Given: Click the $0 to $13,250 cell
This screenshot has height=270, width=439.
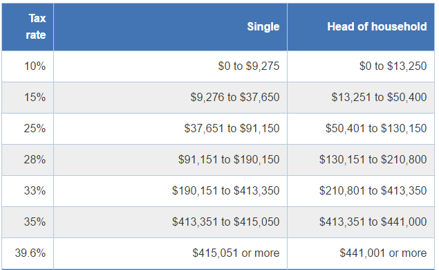Looking at the screenshot, I should coord(361,66).
